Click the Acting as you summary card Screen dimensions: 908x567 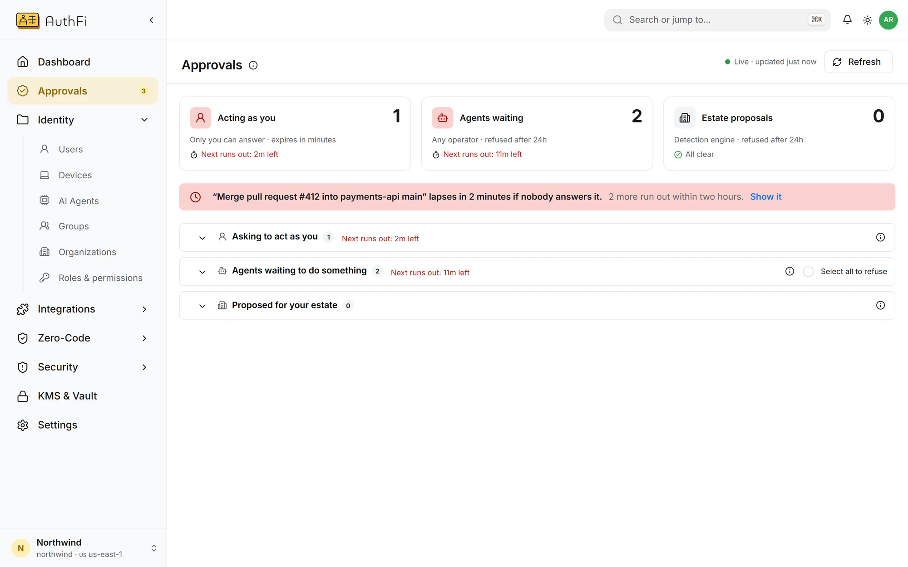click(x=295, y=133)
